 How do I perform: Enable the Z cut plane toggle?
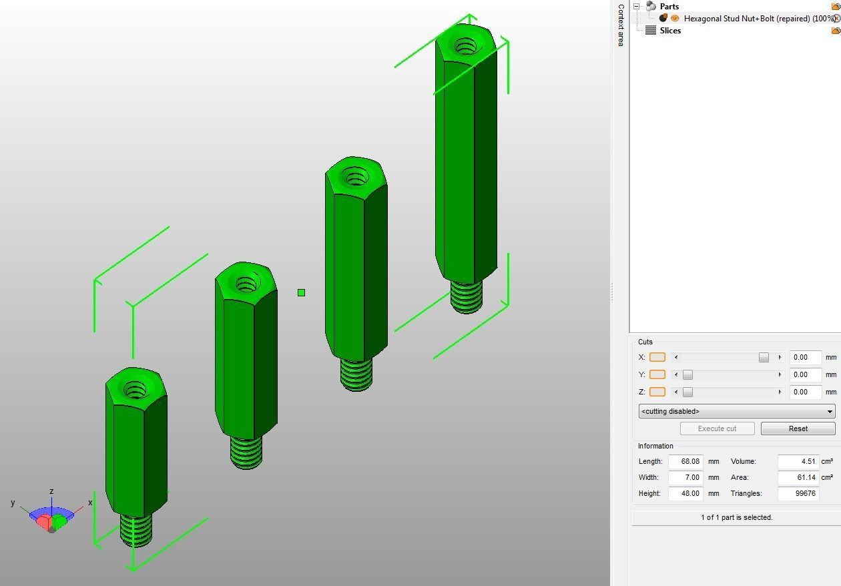(x=657, y=392)
